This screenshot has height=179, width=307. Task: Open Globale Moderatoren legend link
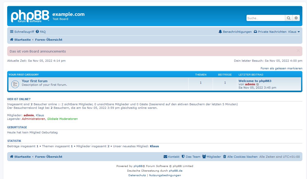pyautogui.click(x=62, y=119)
